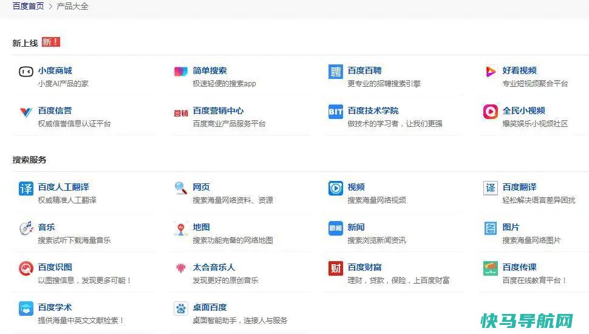Image resolution: width=589 pixels, height=334 pixels.
Task: Click the 百度财富 red 财 icon
Action: (x=335, y=268)
